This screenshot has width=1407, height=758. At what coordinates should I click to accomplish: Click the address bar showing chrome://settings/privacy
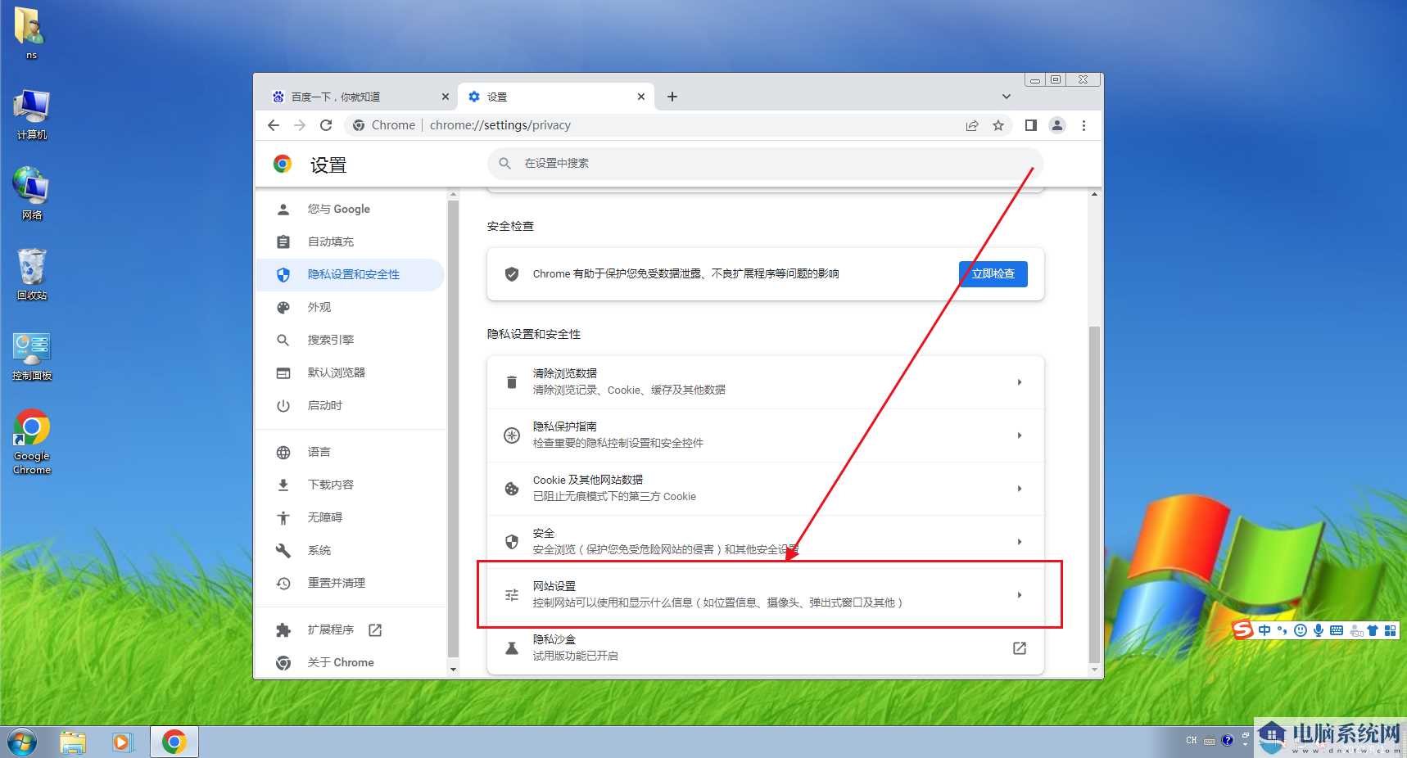(655, 125)
